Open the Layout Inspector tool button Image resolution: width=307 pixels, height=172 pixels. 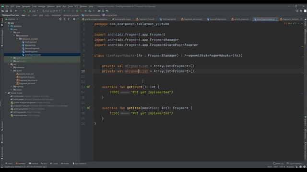click(x=295, y=163)
